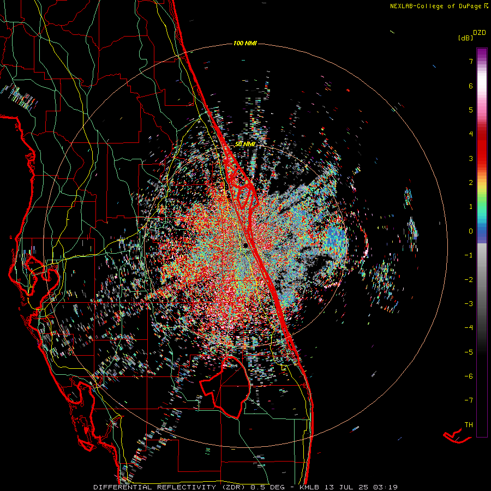Click the 4 value on the color scale
This screenshot has height=491, width=491.
471,134
